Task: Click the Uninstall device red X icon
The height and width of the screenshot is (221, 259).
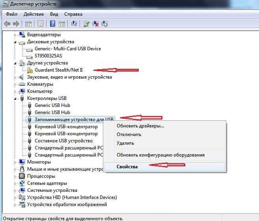Action: click(95, 24)
